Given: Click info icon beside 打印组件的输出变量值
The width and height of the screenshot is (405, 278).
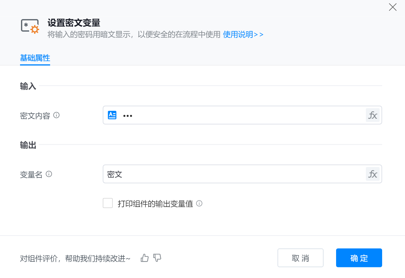Looking at the screenshot, I should tap(199, 203).
